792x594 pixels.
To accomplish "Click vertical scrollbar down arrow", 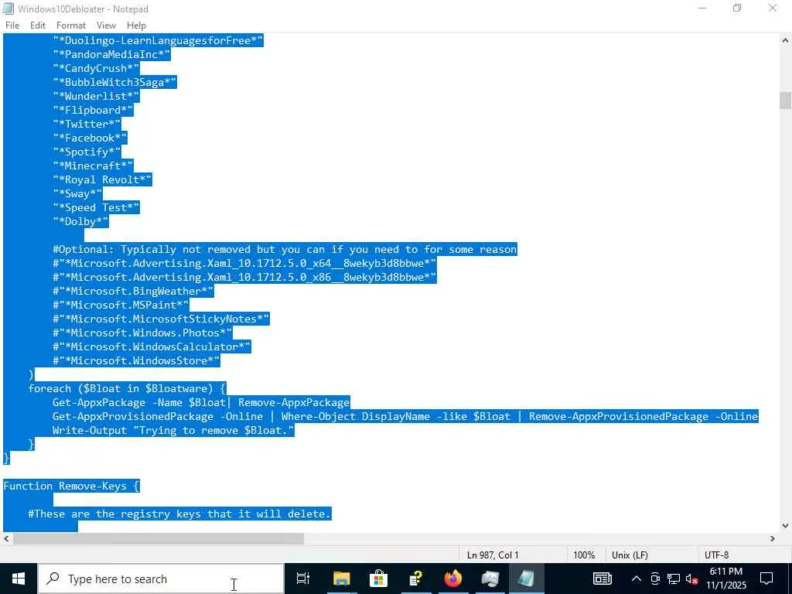I will [786, 526].
